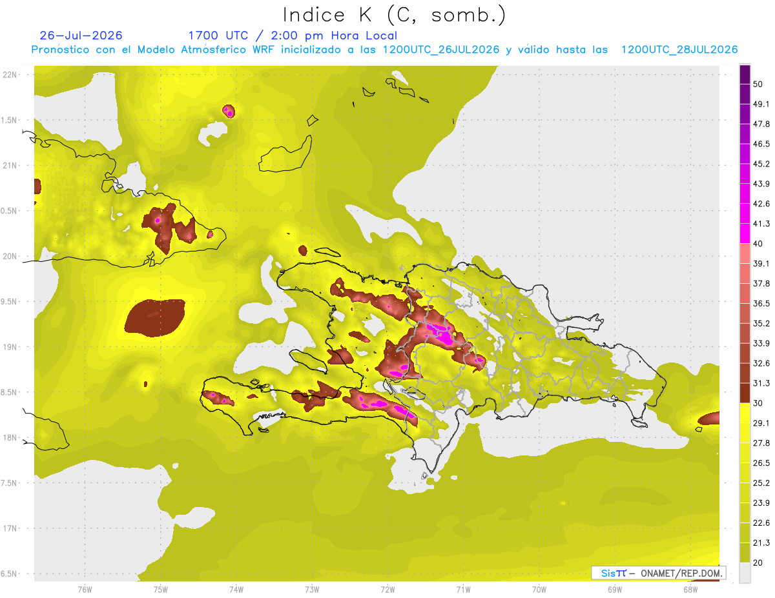Select the longitude label '71W'
This screenshot has height=598, width=775.
(463, 589)
